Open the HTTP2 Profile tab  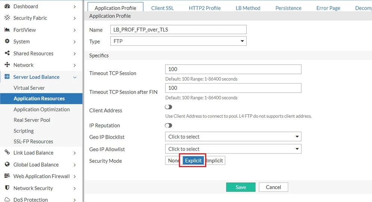coord(205,8)
